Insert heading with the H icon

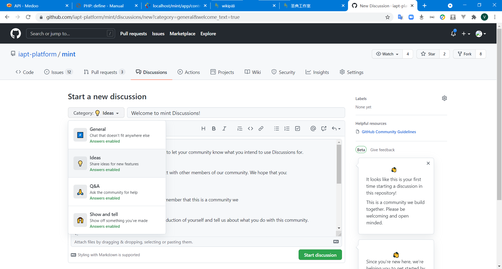coord(203,128)
